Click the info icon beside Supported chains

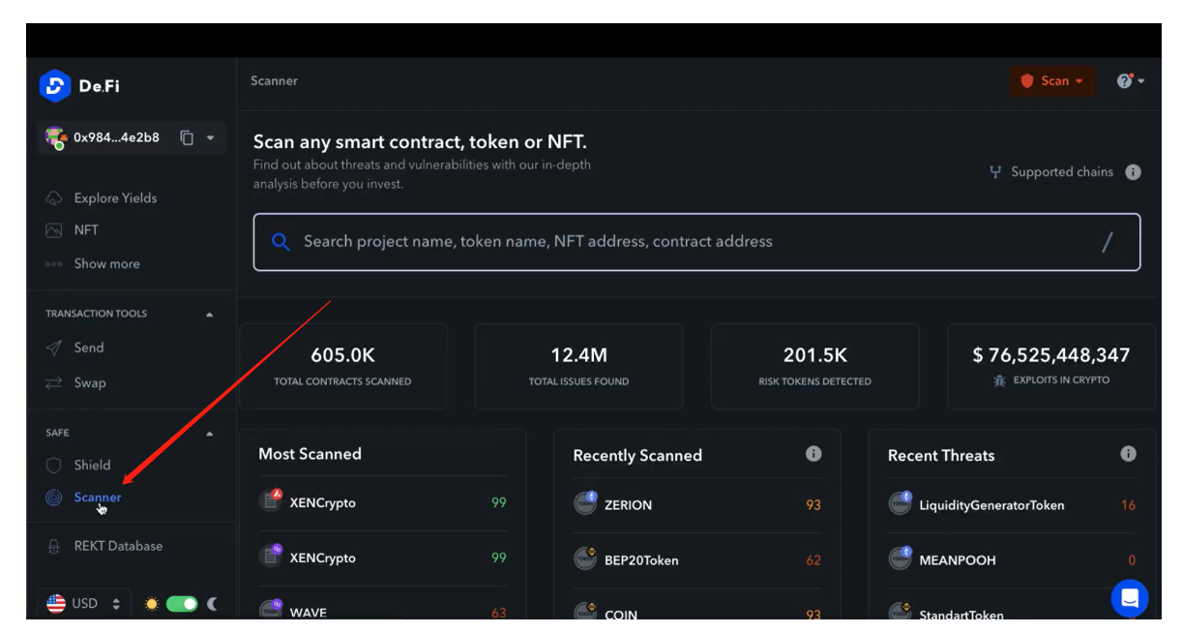click(x=1133, y=172)
